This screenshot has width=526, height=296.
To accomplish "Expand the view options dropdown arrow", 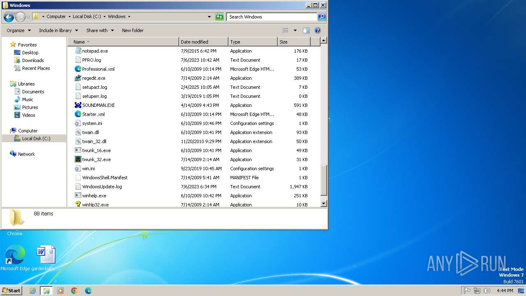I will coord(295,30).
